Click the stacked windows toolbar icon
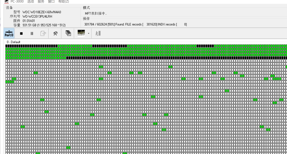287x154 pixels. pos(68,33)
